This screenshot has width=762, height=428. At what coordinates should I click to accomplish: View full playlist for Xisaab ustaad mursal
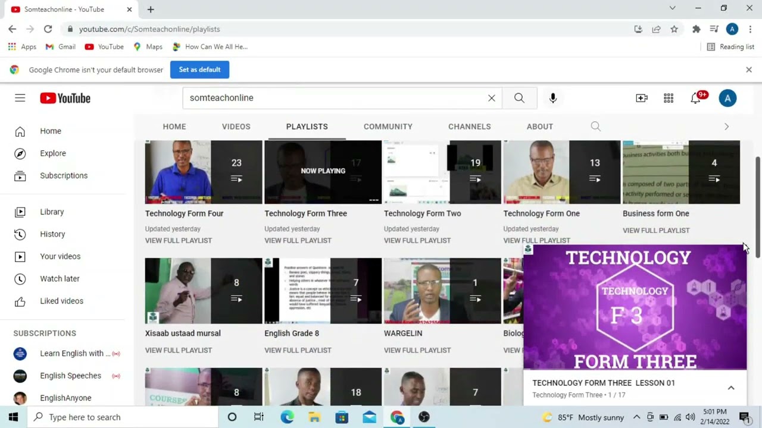[179, 351]
